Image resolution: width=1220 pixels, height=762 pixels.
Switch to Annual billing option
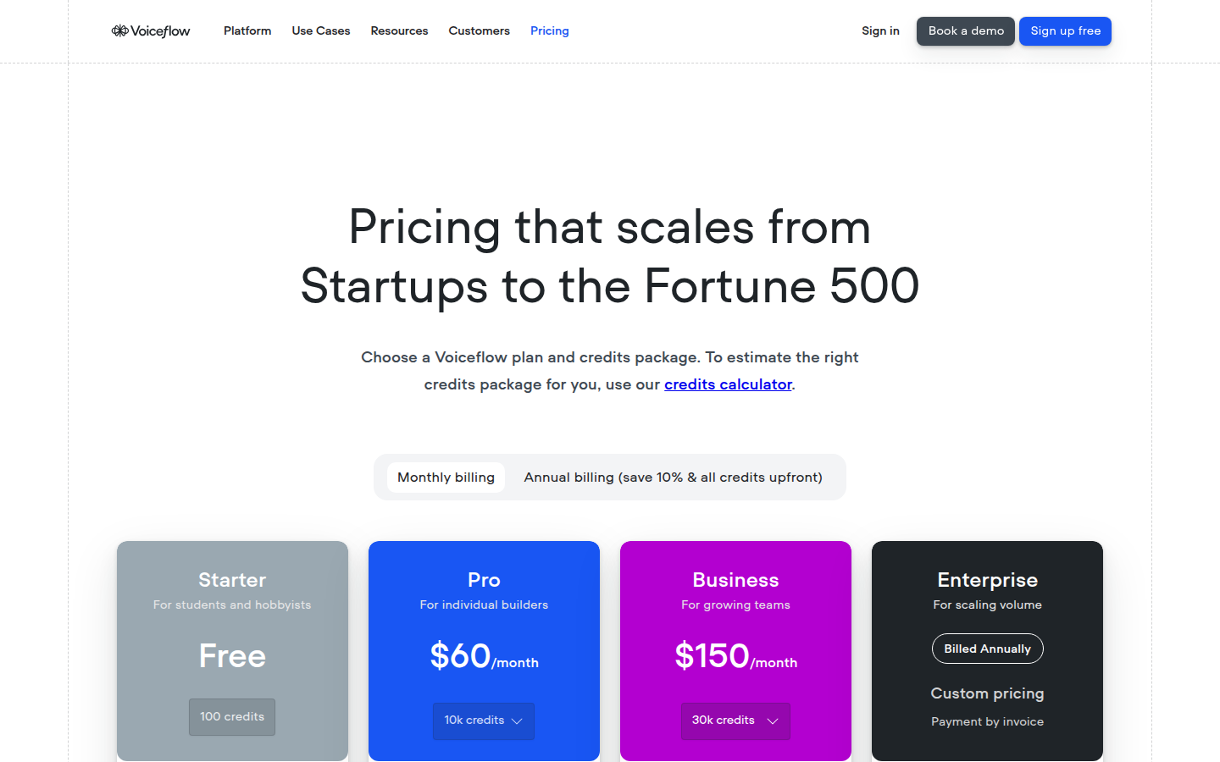pos(673,478)
